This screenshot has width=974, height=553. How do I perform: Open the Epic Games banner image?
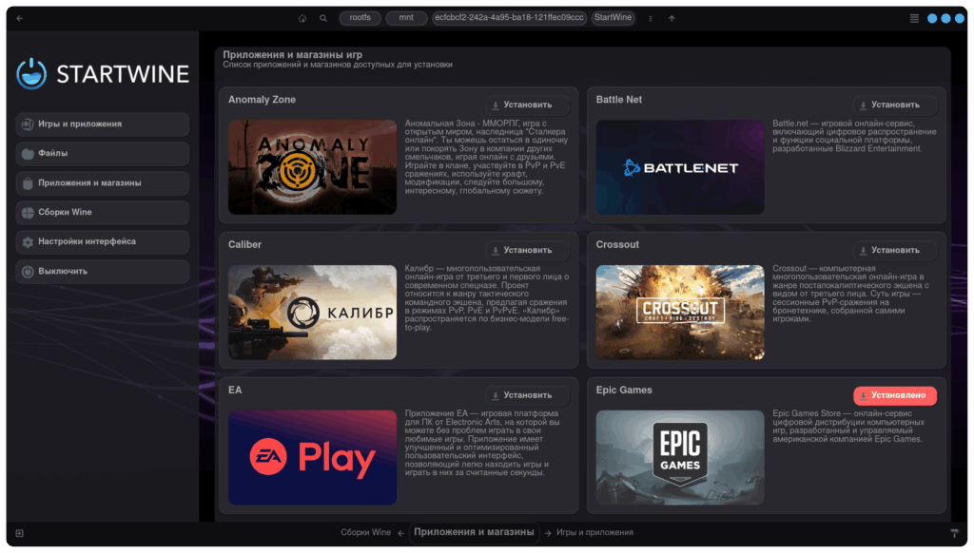[680, 458]
